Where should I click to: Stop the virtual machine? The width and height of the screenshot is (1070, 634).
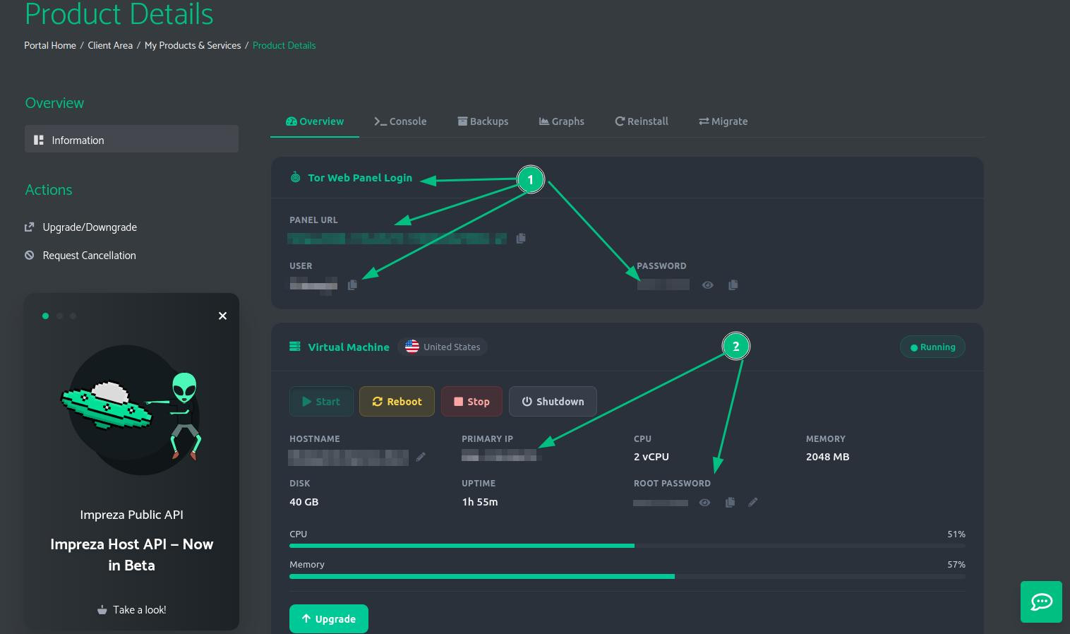pos(471,402)
